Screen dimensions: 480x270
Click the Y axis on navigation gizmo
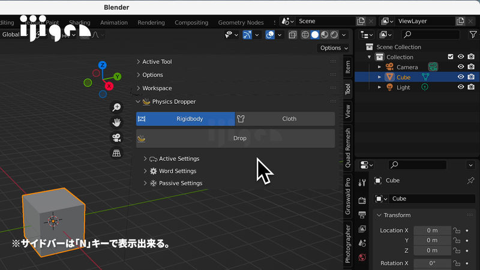[117, 77]
